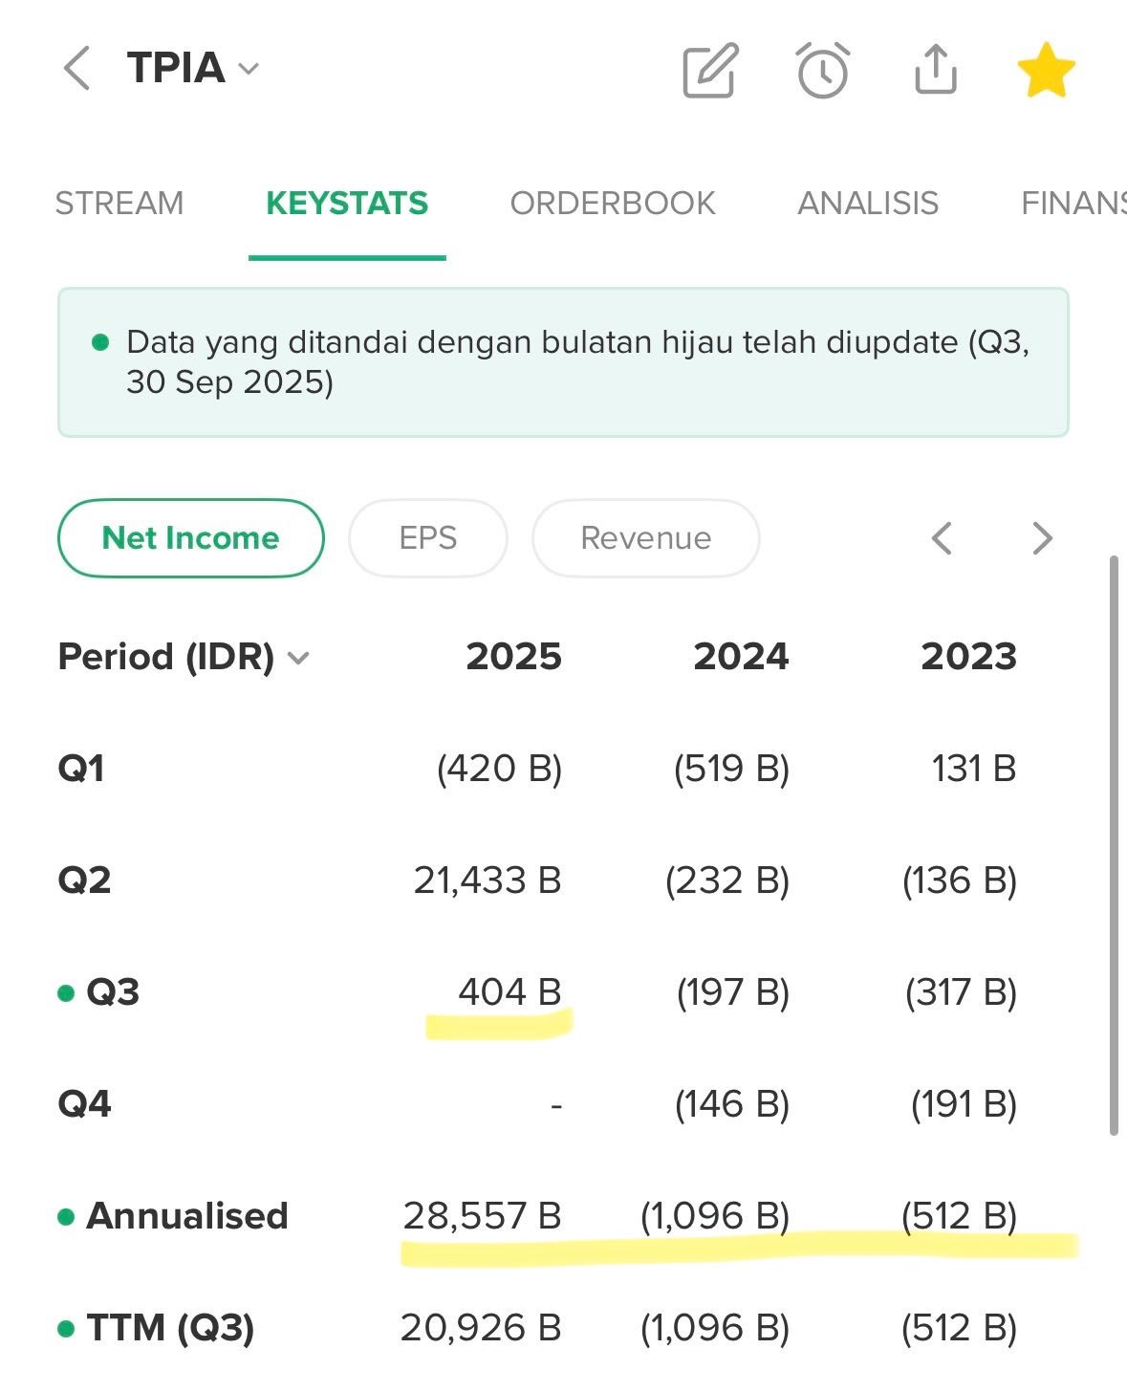Open the note edit pencil icon

(710, 70)
